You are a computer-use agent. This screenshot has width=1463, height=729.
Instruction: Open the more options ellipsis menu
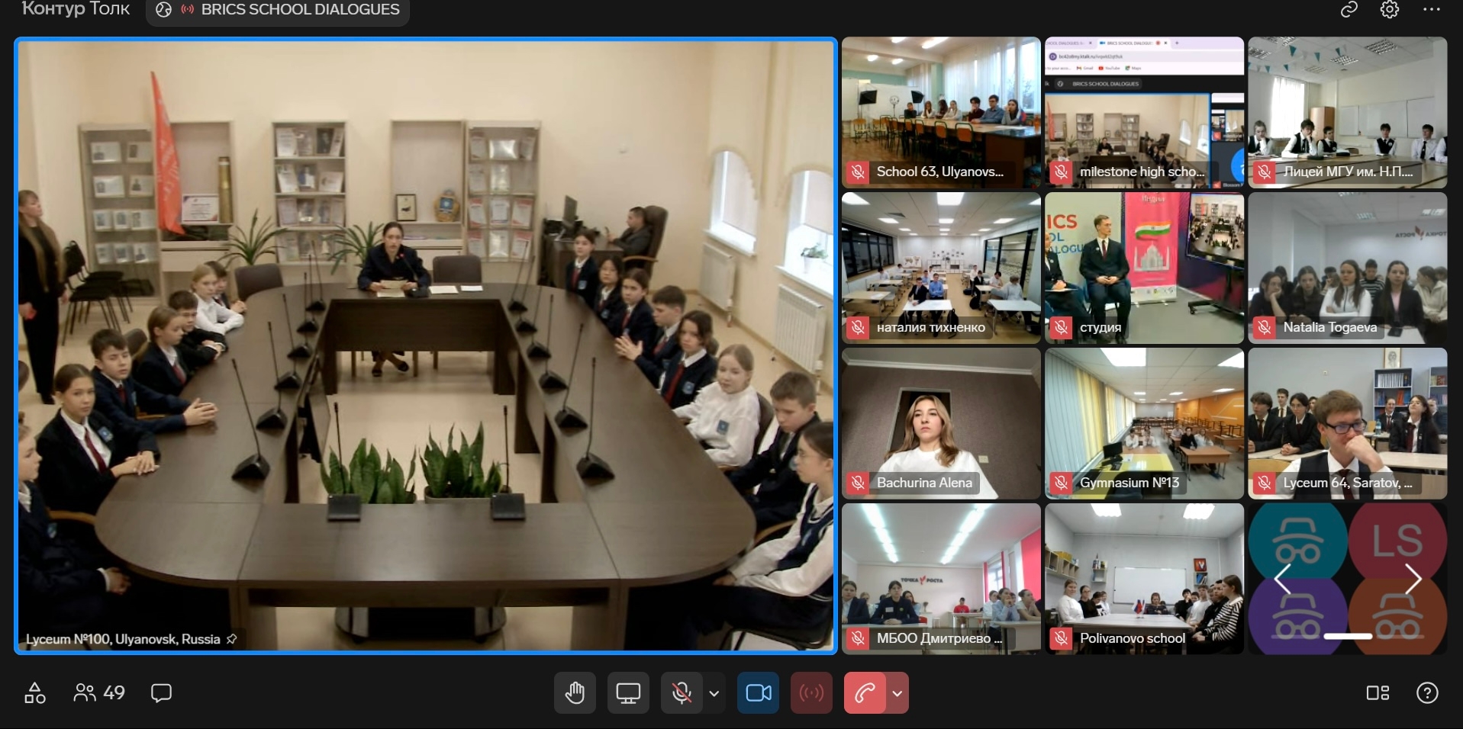(x=1431, y=10)
